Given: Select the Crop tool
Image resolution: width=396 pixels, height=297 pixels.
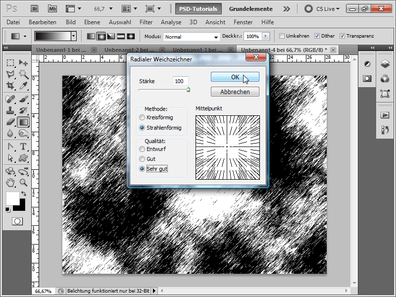Looking at the screenshot, I should (x=10, y=86).
